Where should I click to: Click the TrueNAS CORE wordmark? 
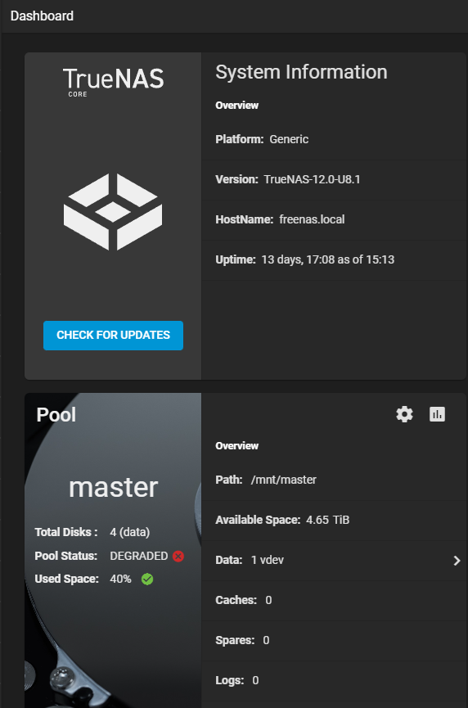(x=113, y=82)
